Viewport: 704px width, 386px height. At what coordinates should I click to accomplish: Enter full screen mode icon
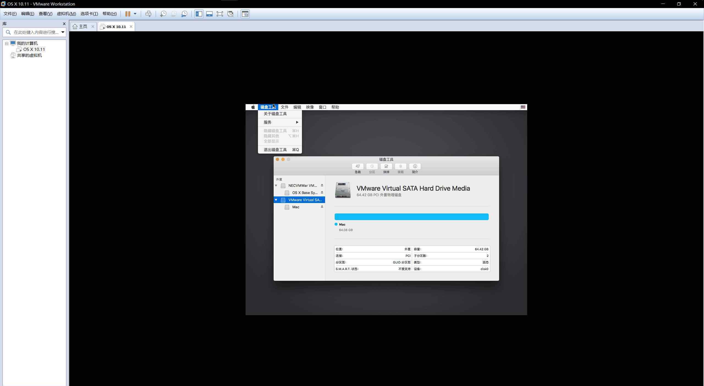pos(220,14)
